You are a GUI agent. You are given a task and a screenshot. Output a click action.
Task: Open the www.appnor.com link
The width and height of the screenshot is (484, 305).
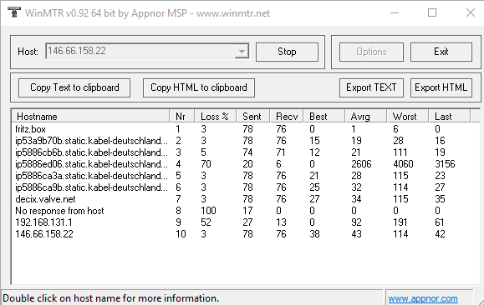423,298
